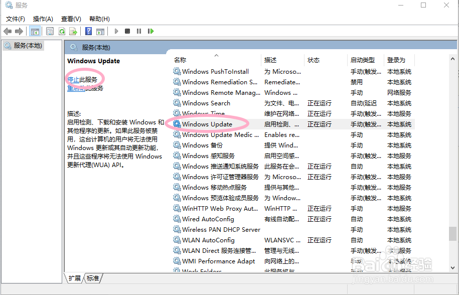This screenshot has width=459, height=295.
Task: Click the scrollbar up arrow
Action: click(x=453, y=59)
